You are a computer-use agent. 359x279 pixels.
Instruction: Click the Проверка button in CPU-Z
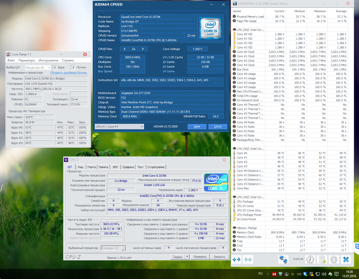tap(200, 257)
